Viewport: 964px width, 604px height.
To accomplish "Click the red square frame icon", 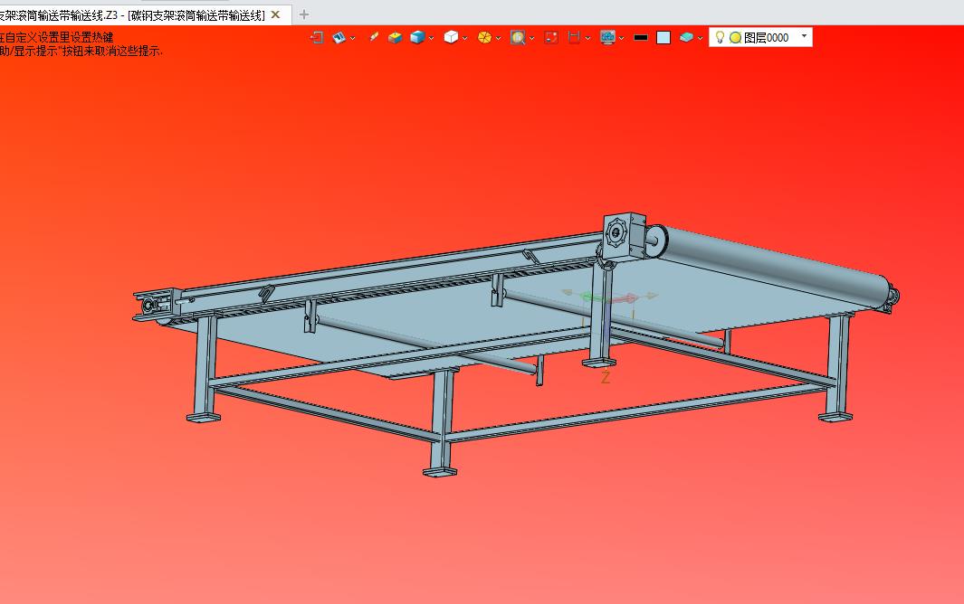I will [551, 37].
